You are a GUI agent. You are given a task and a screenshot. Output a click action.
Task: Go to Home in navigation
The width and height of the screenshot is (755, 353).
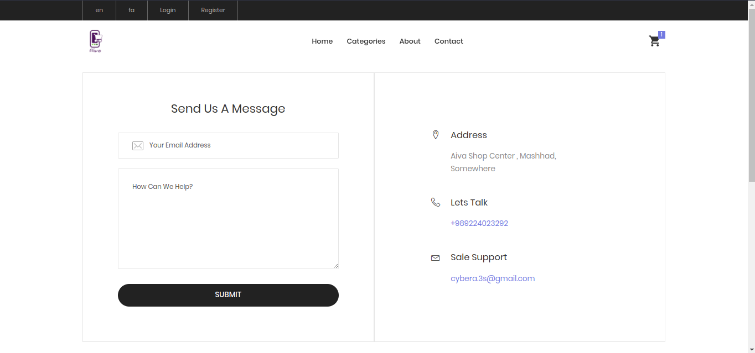(x=322, y=41)
